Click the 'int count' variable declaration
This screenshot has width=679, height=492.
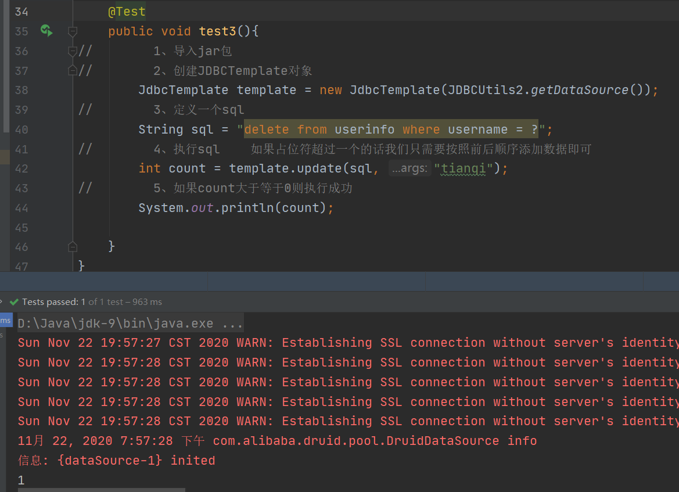tap(171, 168)
